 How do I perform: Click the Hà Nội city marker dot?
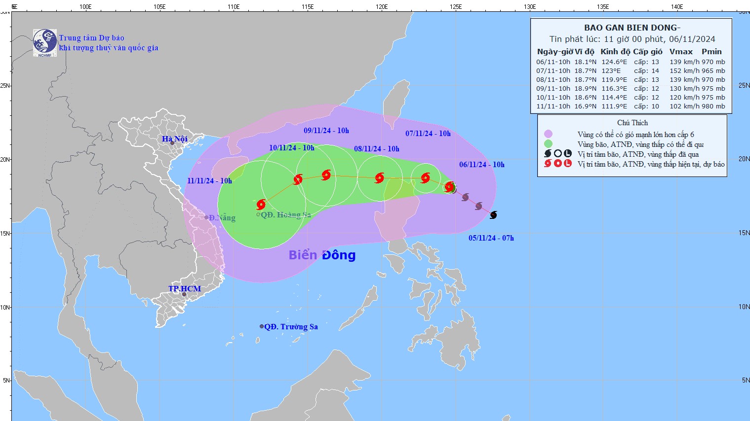tap(172, 143)
